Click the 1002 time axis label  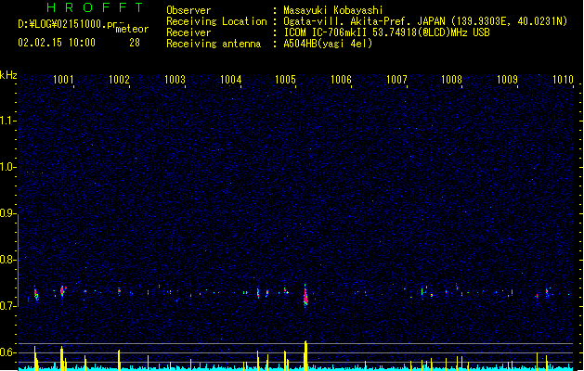(119, 80)
